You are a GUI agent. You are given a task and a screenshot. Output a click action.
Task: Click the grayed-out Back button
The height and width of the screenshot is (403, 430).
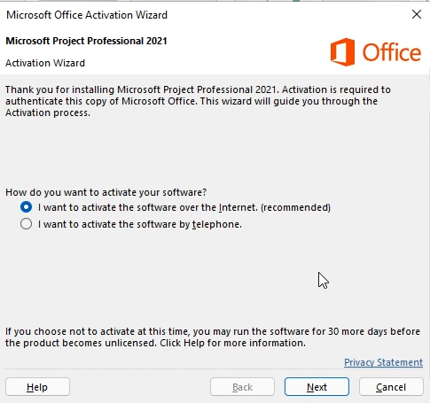242,387
